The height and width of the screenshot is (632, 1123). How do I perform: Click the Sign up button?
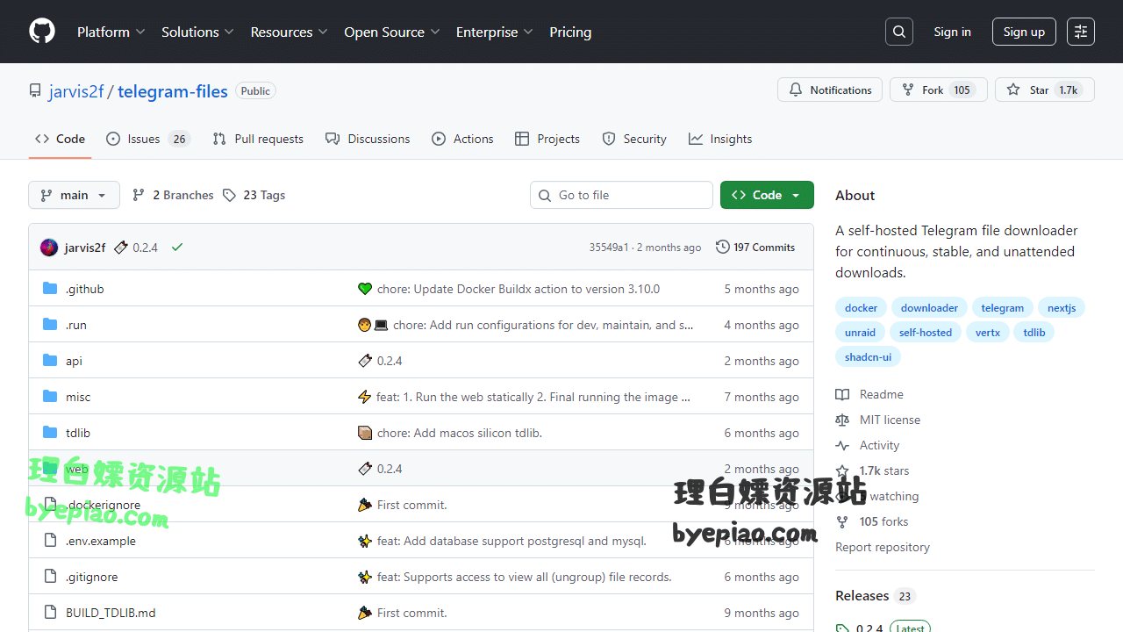coord(1024,32)
